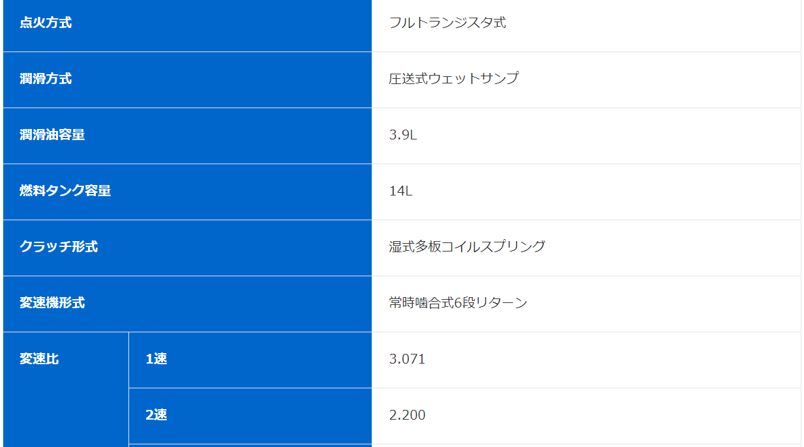Select the 14L fuel tank value
The image size is (804, 447).
pyautogui.click(x=401, y=192)
